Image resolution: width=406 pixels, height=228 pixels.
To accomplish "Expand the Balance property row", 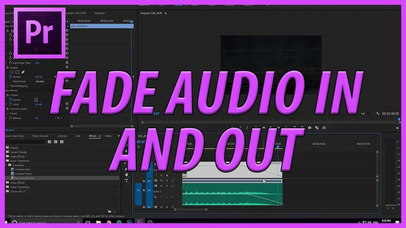I will point(6,118).
